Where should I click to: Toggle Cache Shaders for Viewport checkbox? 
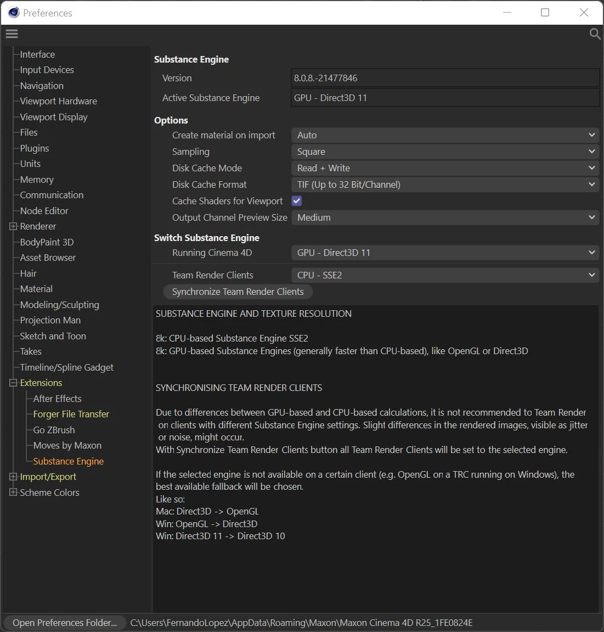point(297,201)
